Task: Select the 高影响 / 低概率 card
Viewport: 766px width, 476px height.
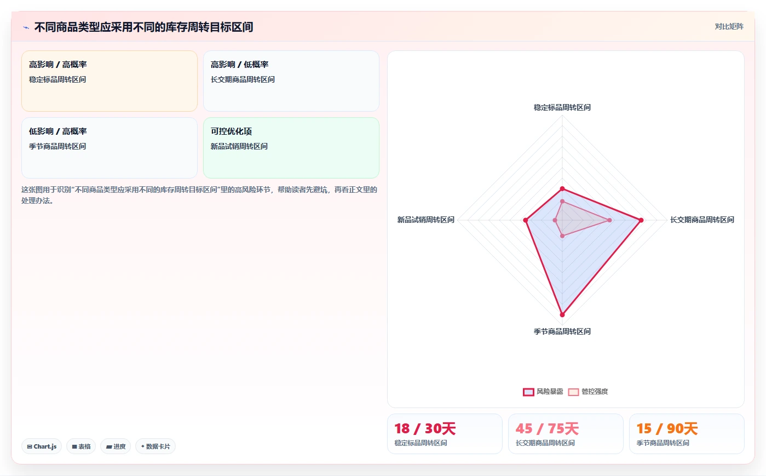Action: click(291, 81)
